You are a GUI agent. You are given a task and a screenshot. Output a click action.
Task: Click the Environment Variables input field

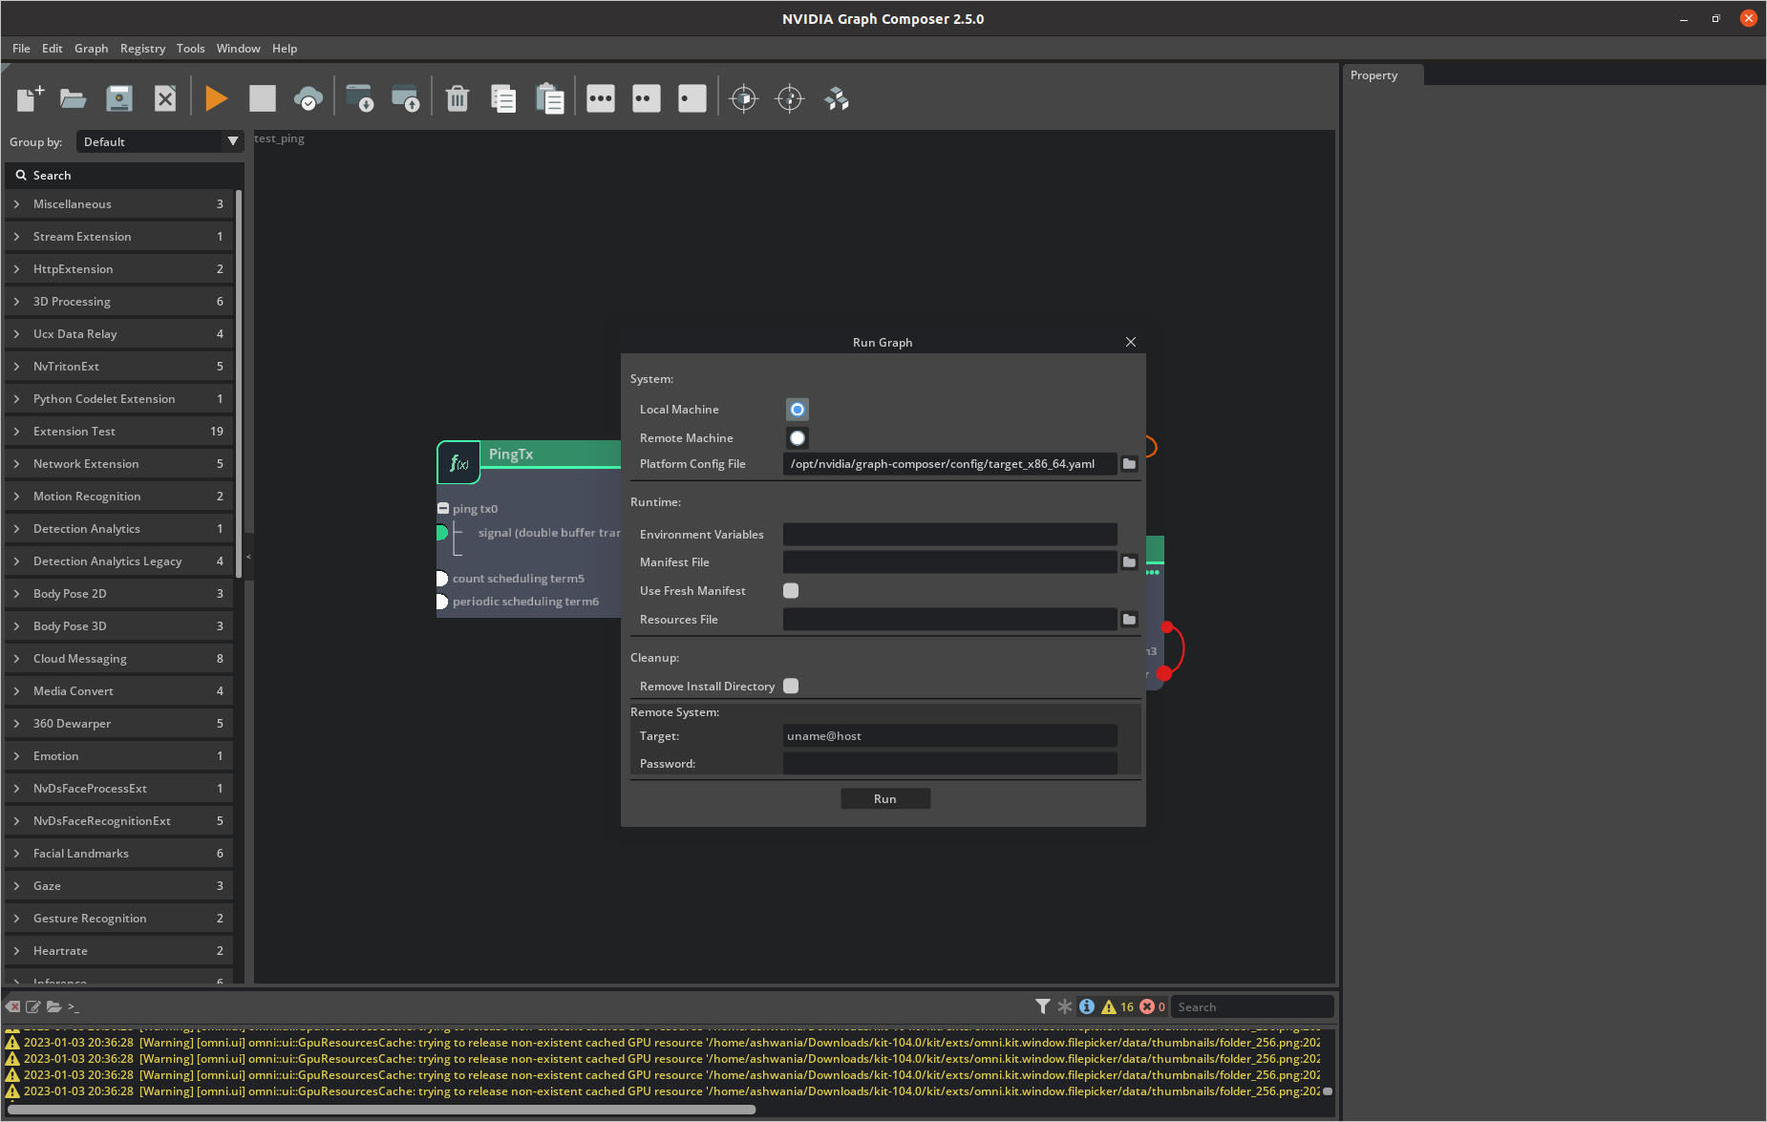950,535
